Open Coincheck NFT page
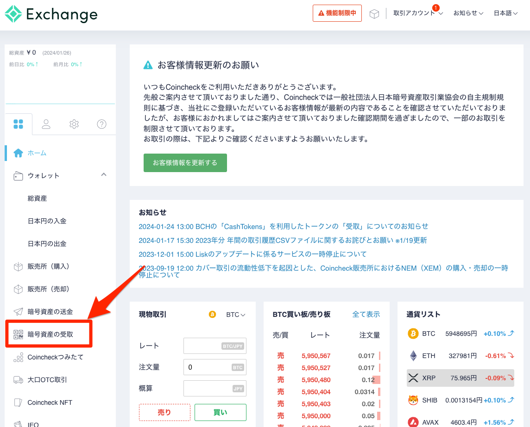 50,402
